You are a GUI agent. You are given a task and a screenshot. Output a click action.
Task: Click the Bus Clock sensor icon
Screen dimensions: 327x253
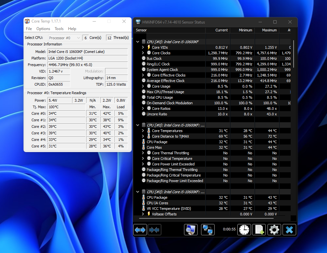click(x=144, y=58)
